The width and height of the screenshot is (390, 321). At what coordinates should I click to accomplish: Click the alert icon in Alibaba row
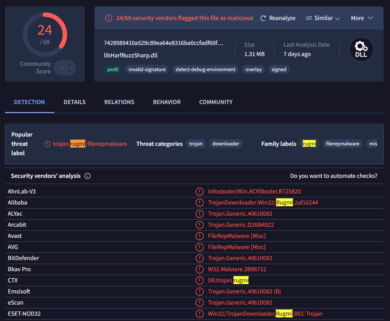pyautogui.click(x=200, y=203)
